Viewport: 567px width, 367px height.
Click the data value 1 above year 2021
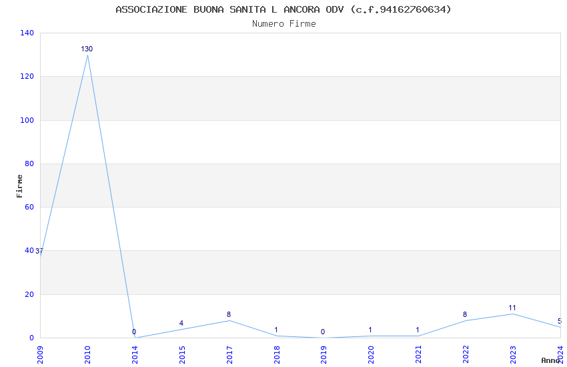[x=418, y=330]
